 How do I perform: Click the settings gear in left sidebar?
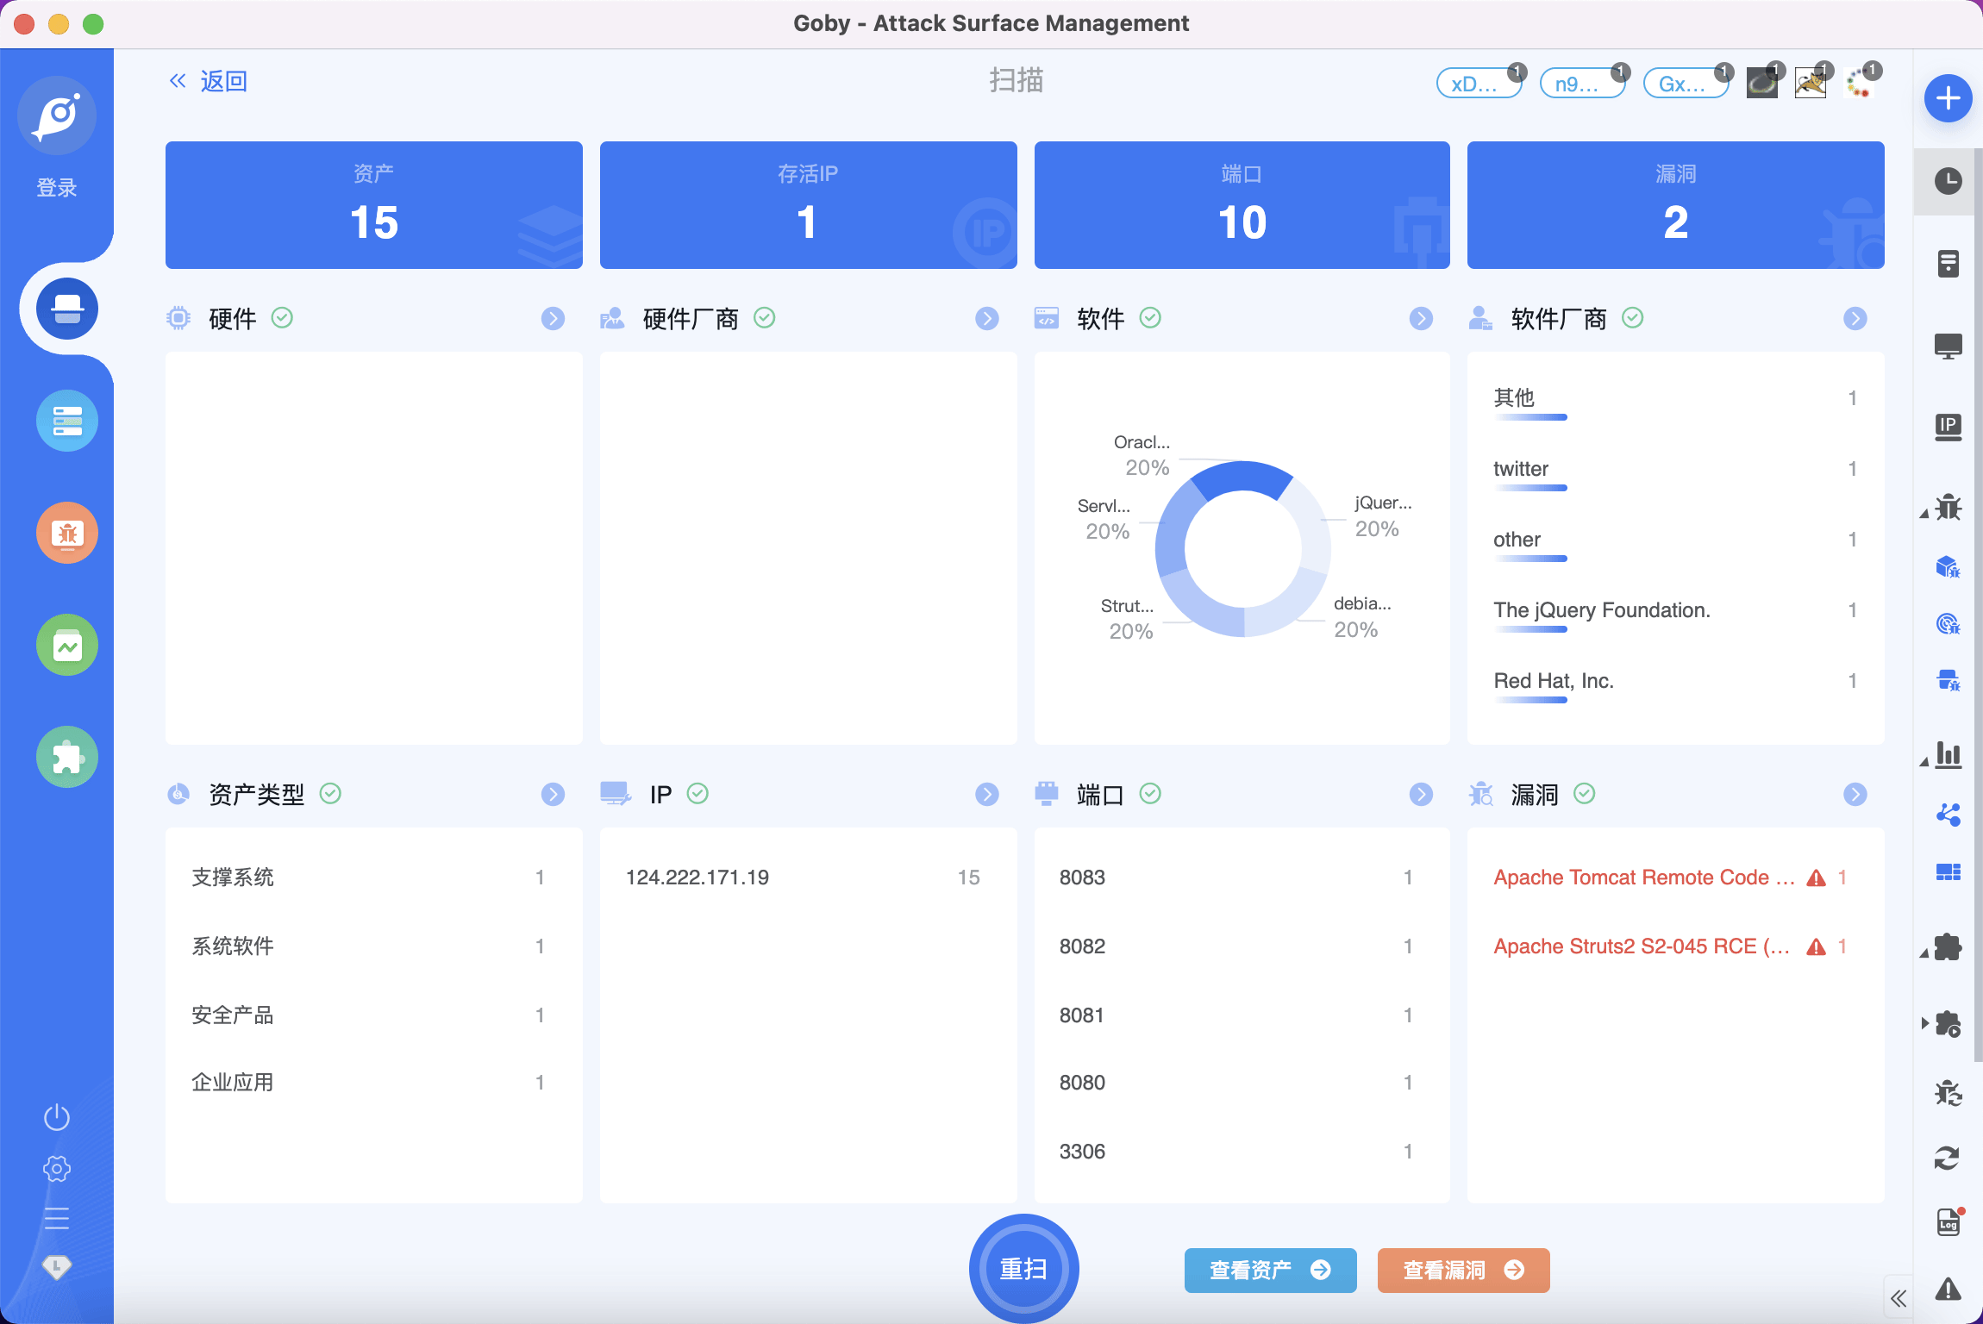[57, 1169]
